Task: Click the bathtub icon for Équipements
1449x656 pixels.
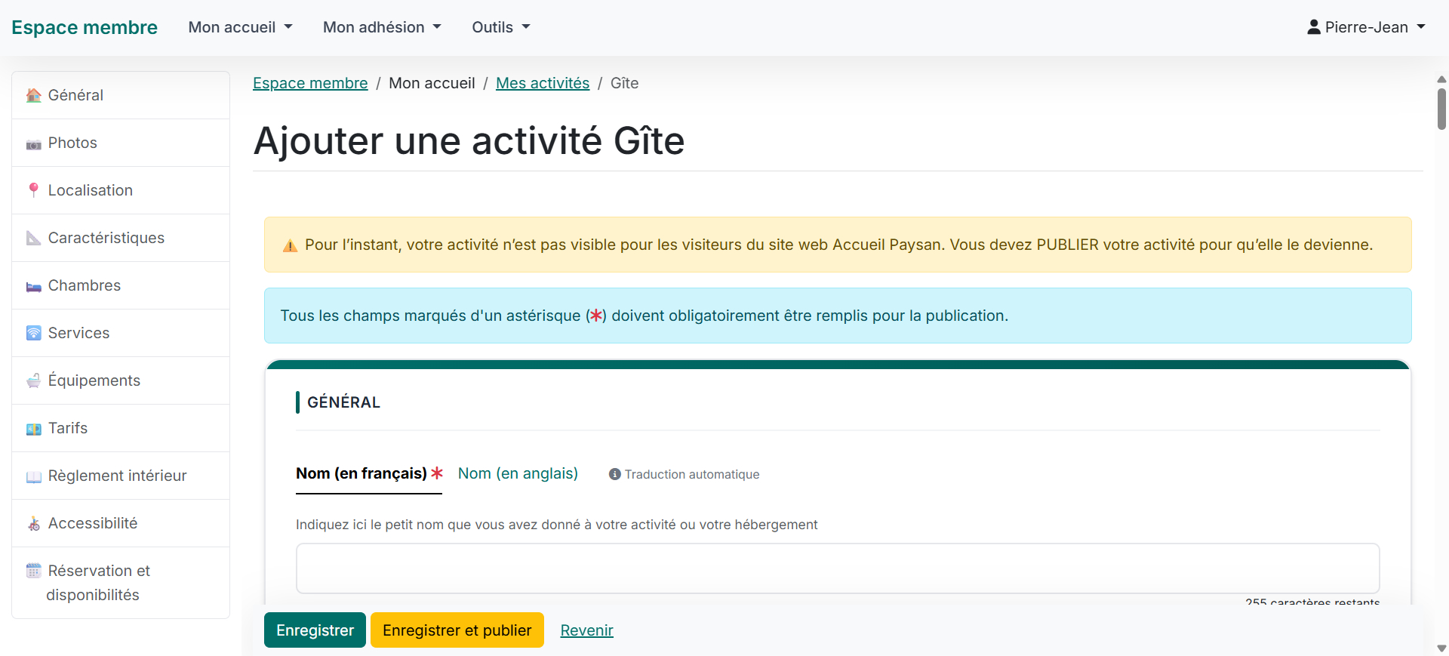Action: point(33,380)
